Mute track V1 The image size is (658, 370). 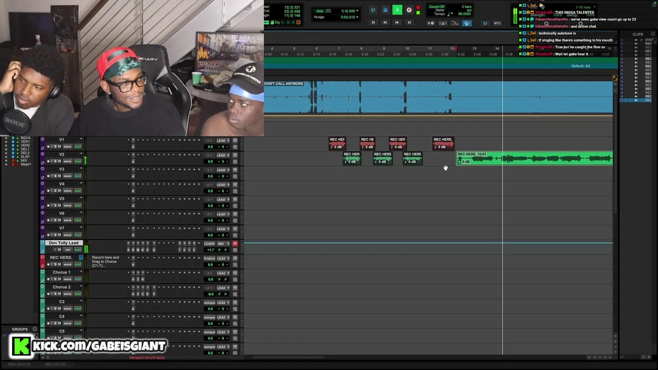coord(60,147)
